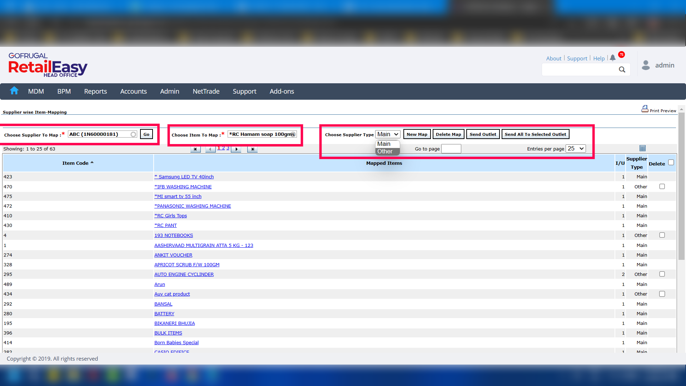Screen dimensions: 686x386
Task: Jump to the last page arrow
Action: point(252,149)
